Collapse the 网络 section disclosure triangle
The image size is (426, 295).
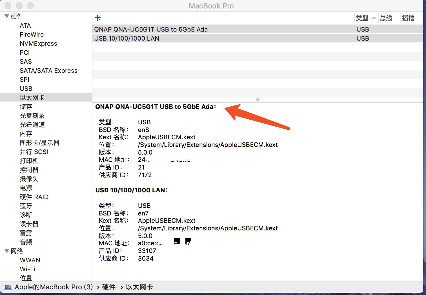(6, 251)
